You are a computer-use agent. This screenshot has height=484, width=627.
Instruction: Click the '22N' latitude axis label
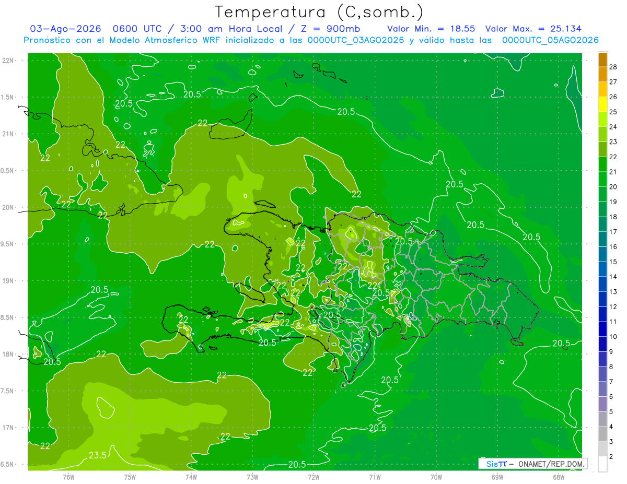coord(8,61)
